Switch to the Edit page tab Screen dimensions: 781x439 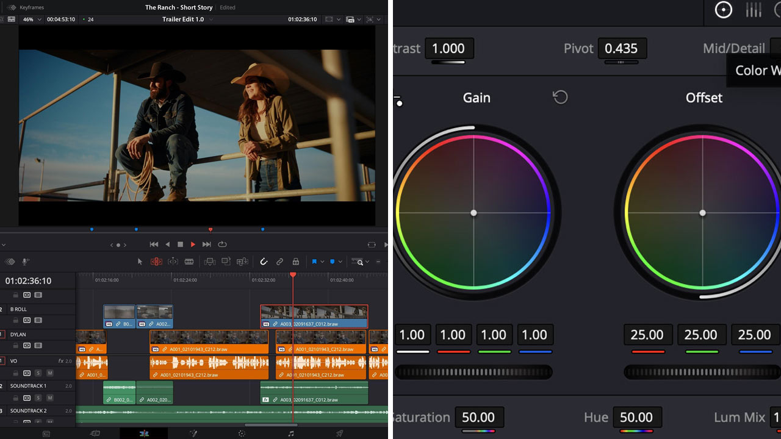(x=144, y=434)
